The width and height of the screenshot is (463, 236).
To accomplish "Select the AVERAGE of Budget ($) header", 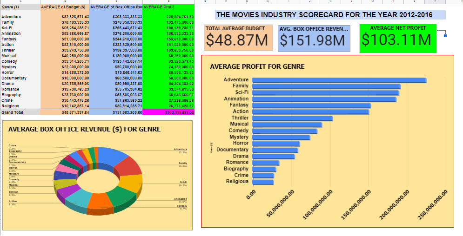I will click(64, 7).
